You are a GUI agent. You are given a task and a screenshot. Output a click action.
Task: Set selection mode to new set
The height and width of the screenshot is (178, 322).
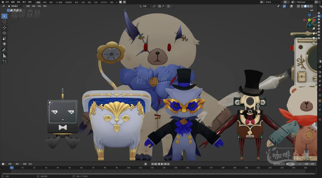pos(8,10)
